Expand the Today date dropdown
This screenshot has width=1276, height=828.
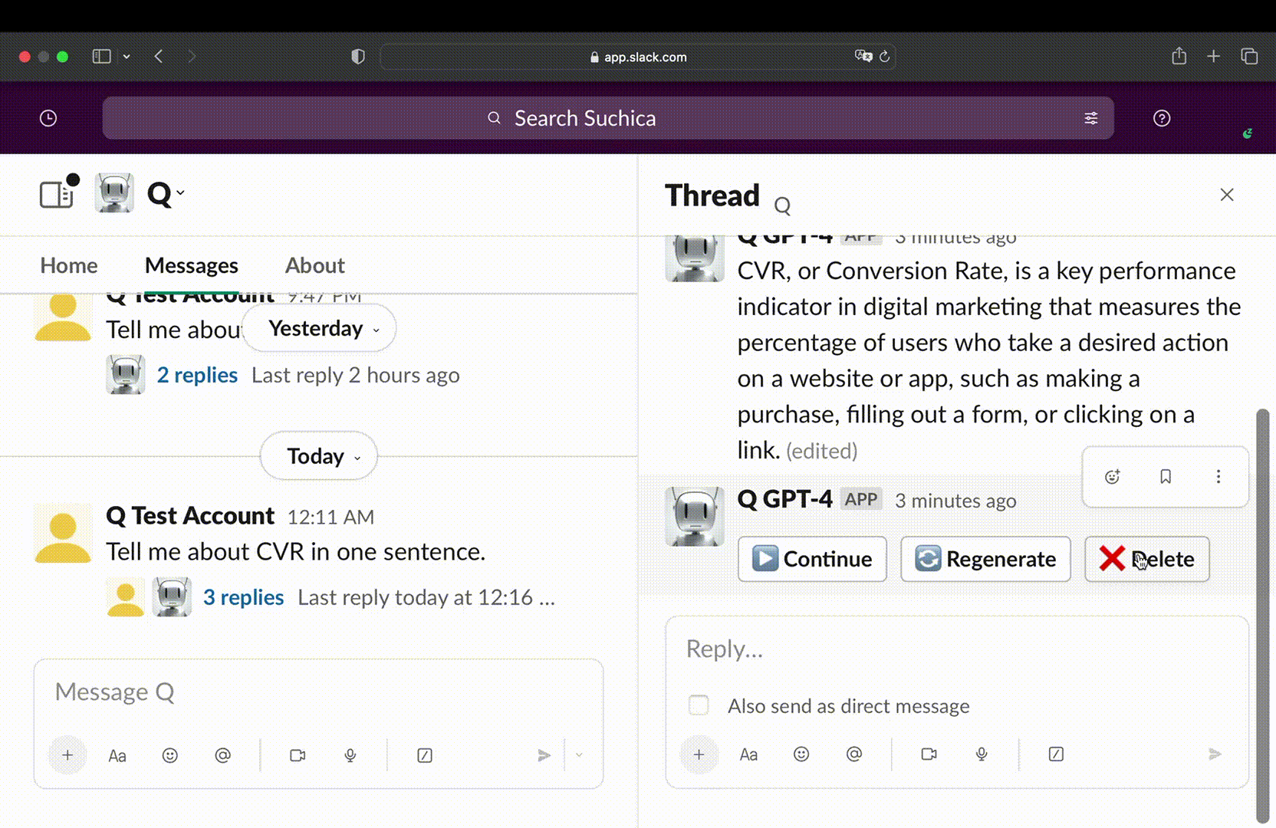[319, 456]
